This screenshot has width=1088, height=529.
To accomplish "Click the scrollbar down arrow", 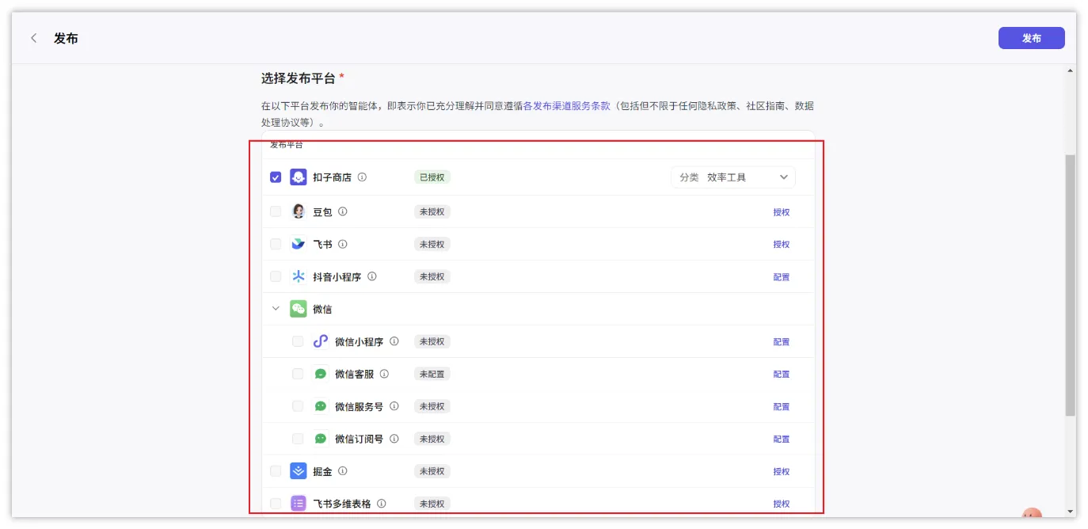I will tap(1070, 512).
